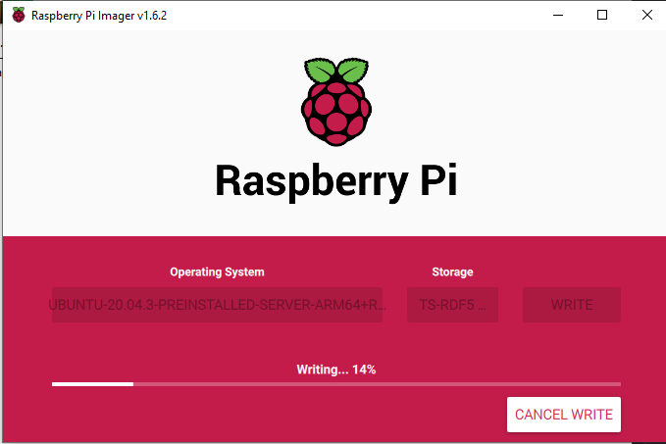Click the filled white part of progress bar
This screenshot has height=444, width=666.
click(92, 384)
